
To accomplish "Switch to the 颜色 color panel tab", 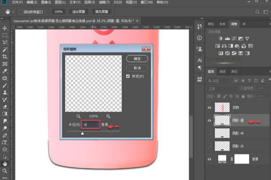I will [211, 24].
